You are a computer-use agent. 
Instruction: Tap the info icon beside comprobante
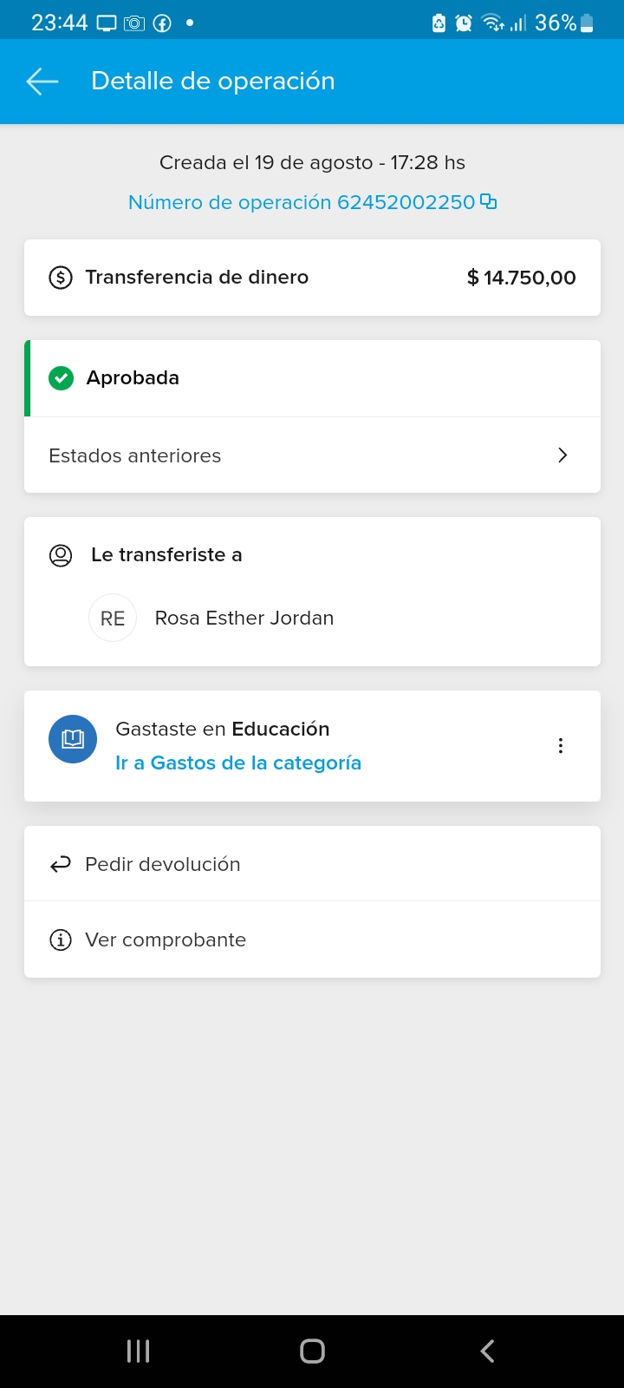click(x=61, y=940)
